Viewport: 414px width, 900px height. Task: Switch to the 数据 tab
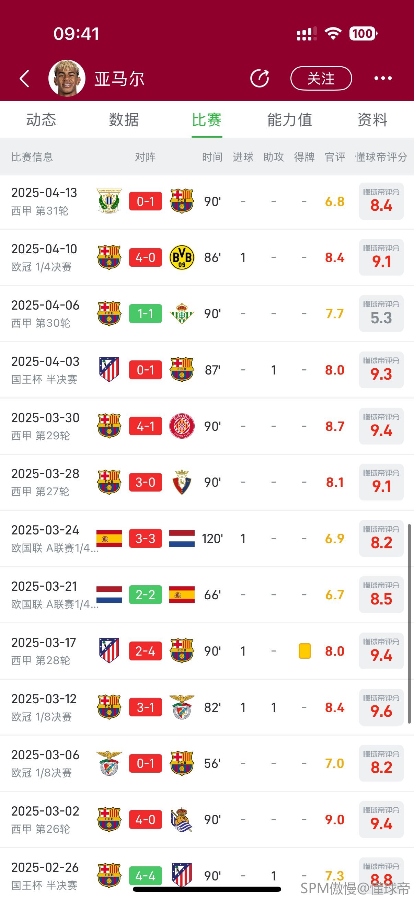pos(124,120)
